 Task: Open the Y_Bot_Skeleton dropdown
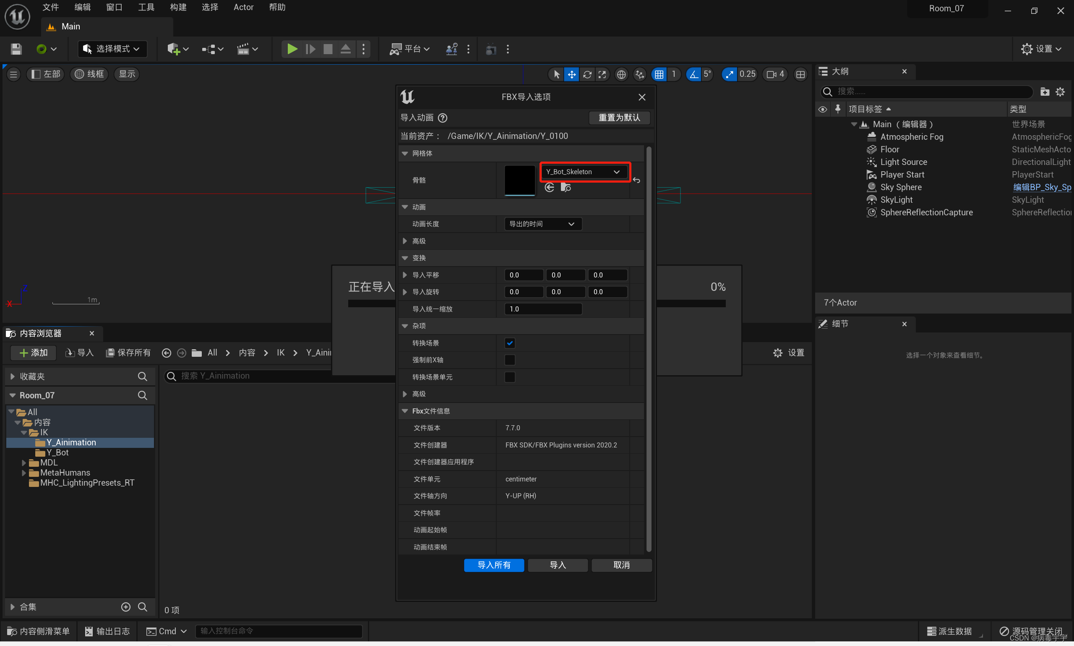tap(582, 172)
